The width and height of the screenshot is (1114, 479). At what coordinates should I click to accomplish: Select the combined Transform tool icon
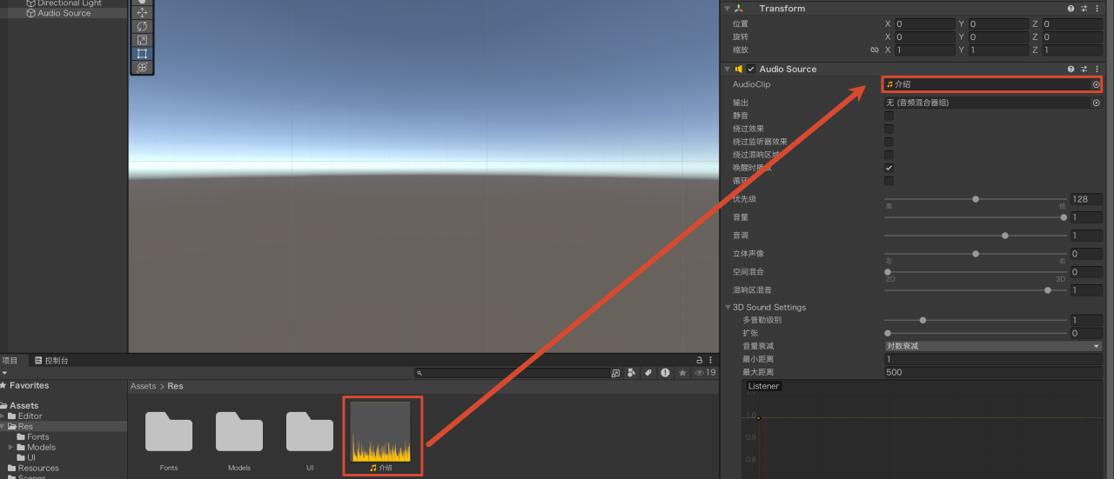[x=142, y=67]
